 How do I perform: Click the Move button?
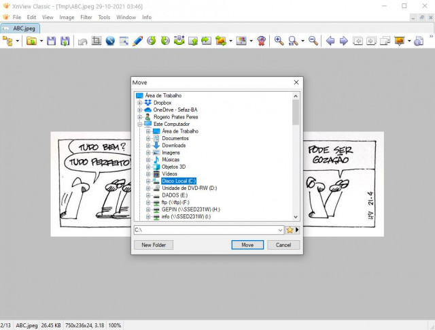(x=247, y=245)
